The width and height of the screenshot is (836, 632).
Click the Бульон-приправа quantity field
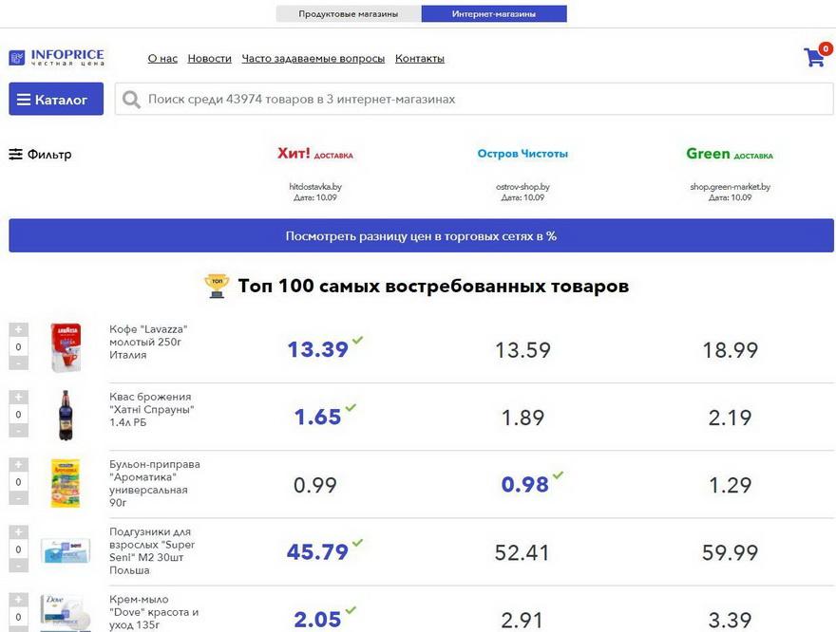[18, 482]
